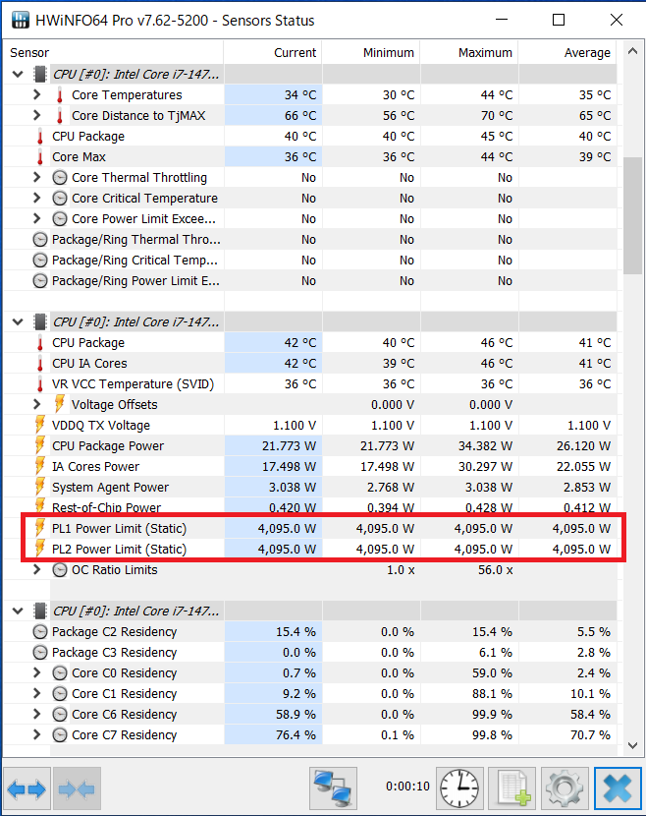Screen dimensions: 646x816
Task: Click the Sensor column header
Action: pos(114,52)
